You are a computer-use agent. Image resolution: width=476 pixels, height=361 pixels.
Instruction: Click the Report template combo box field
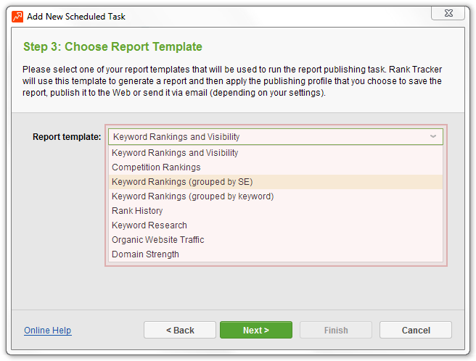click(x=275, y=137)
